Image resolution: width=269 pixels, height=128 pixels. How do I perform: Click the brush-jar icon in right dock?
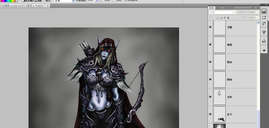click(264, 32)
